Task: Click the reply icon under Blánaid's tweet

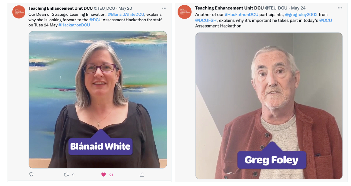Action: coord(31,175)
